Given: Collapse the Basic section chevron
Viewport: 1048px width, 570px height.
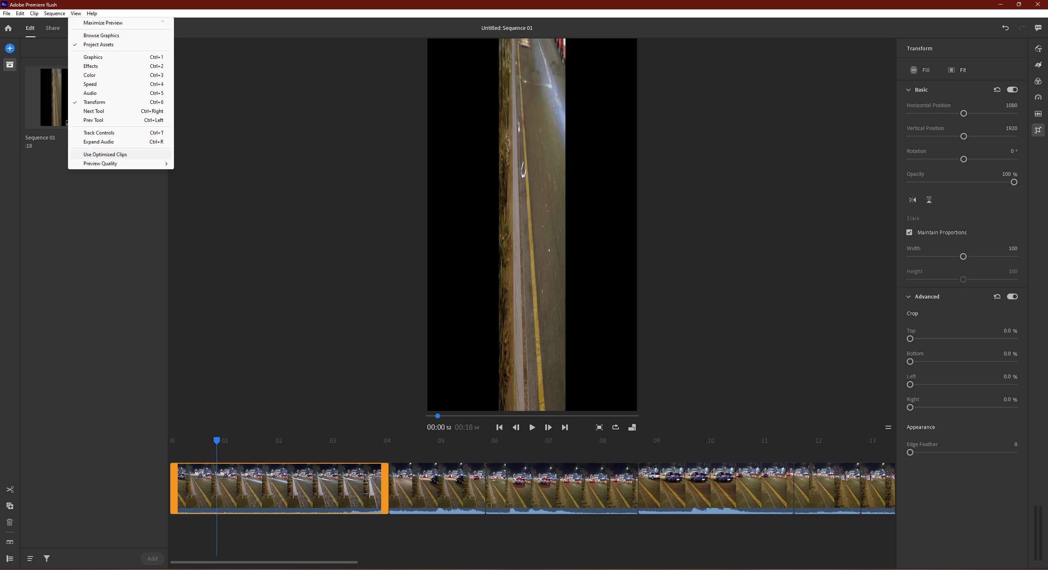Looking at the screenshot, I should tap(908, 90).
